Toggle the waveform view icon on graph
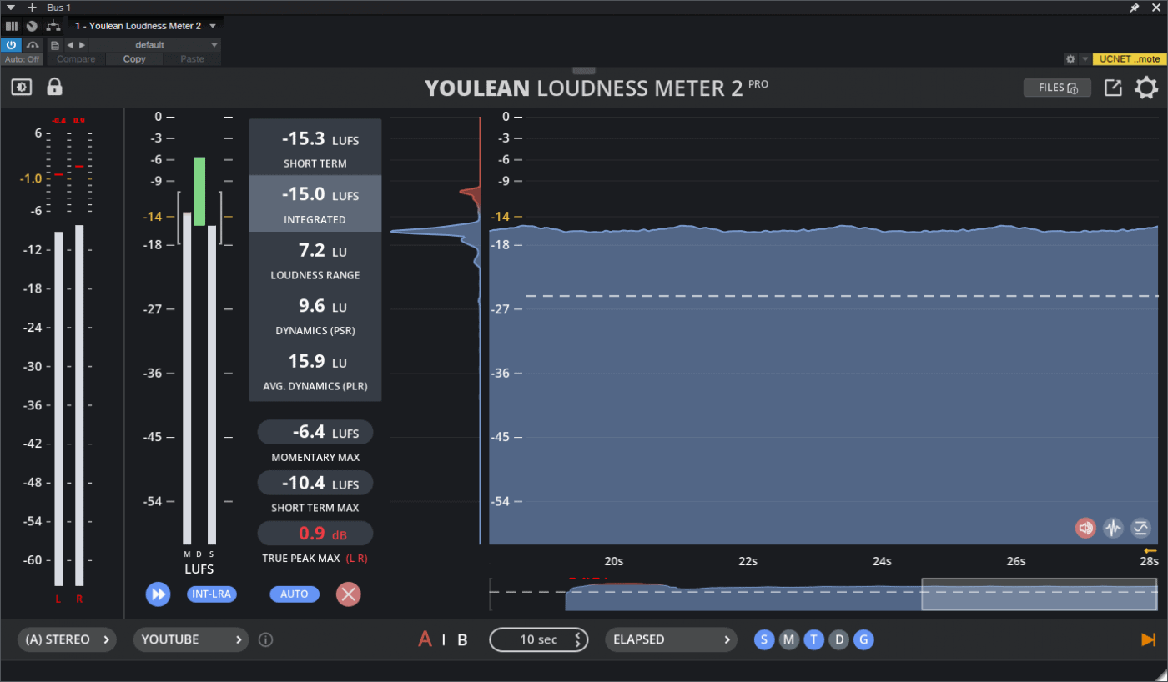This screenshot has width=1168, height=682. [x=1113, y=528]
